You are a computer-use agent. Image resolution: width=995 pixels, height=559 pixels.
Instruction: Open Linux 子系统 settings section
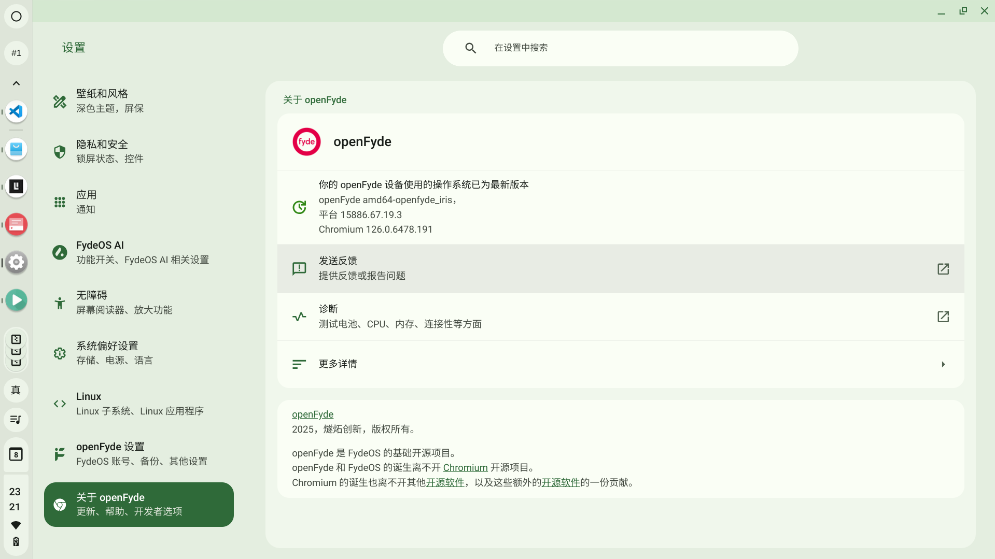pos(139,404)
